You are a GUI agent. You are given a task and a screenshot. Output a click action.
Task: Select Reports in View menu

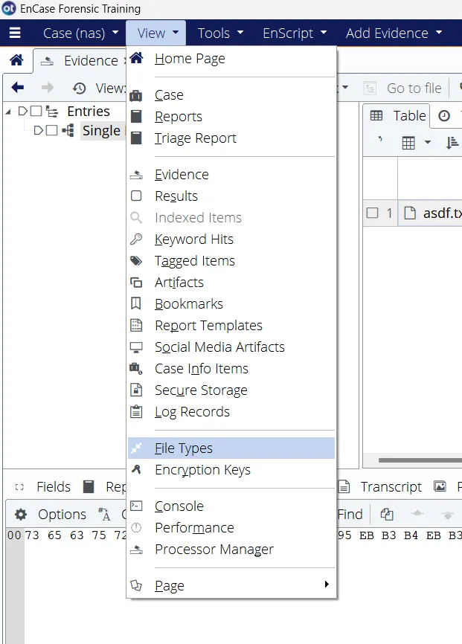[231, 116]
